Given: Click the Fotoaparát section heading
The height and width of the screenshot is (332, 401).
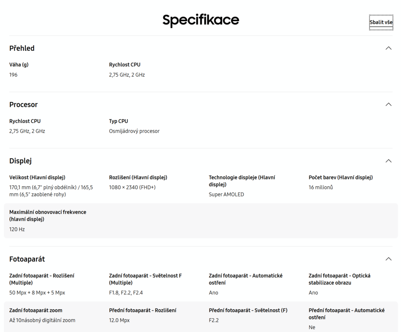Looking at the screenshot, I should coord(27,259).
